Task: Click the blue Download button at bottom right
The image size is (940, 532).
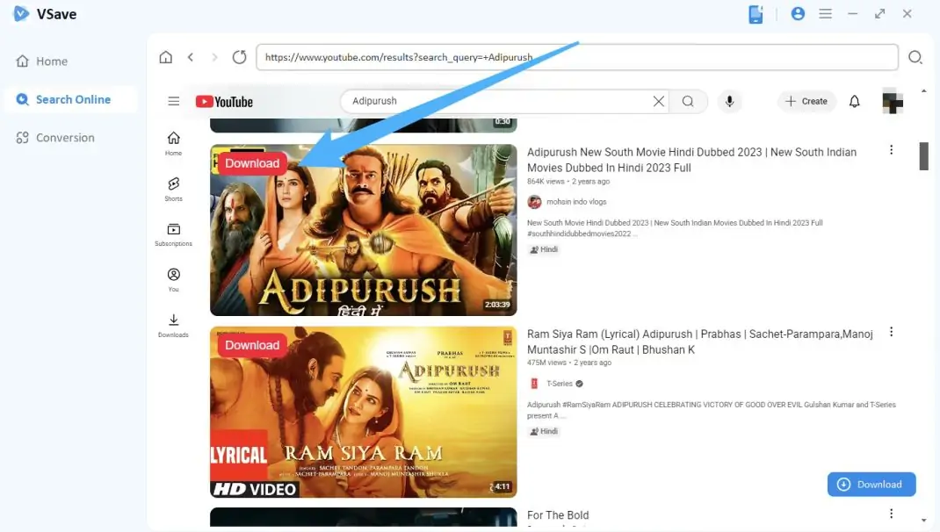Action: 871,484
